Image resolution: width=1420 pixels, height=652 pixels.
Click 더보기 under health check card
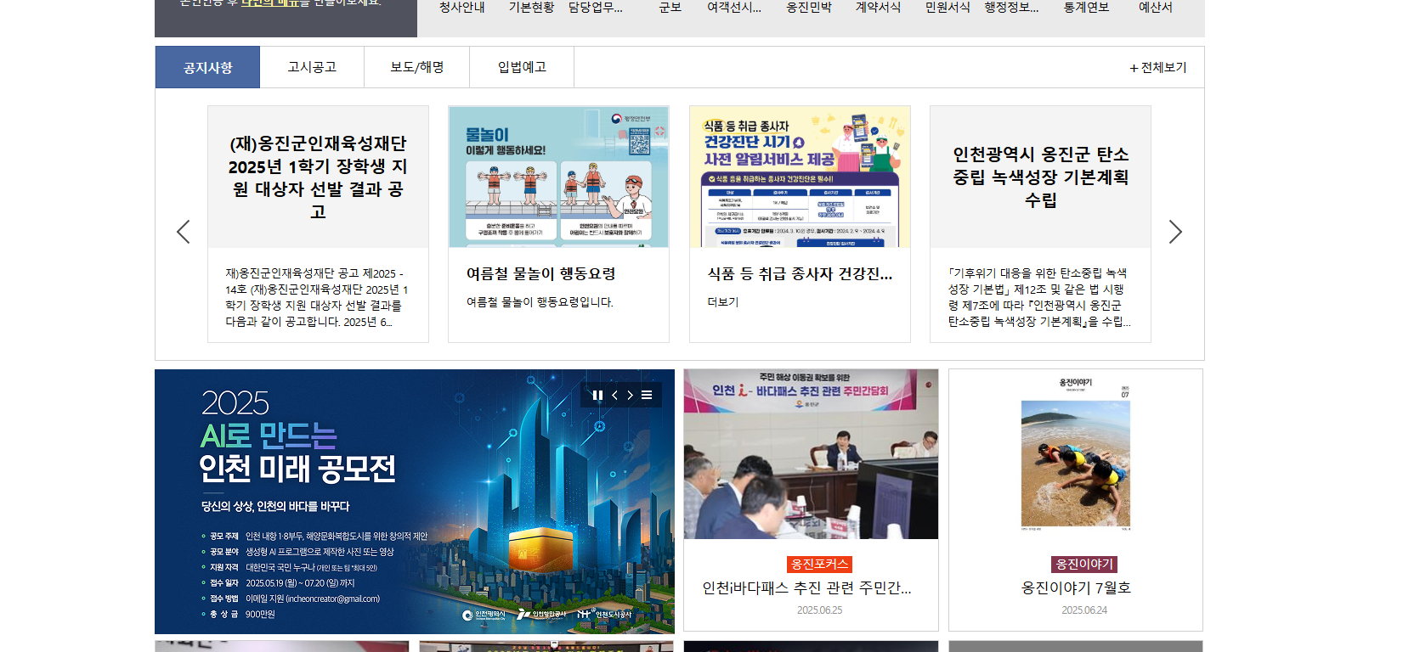(x=722, y=302)
